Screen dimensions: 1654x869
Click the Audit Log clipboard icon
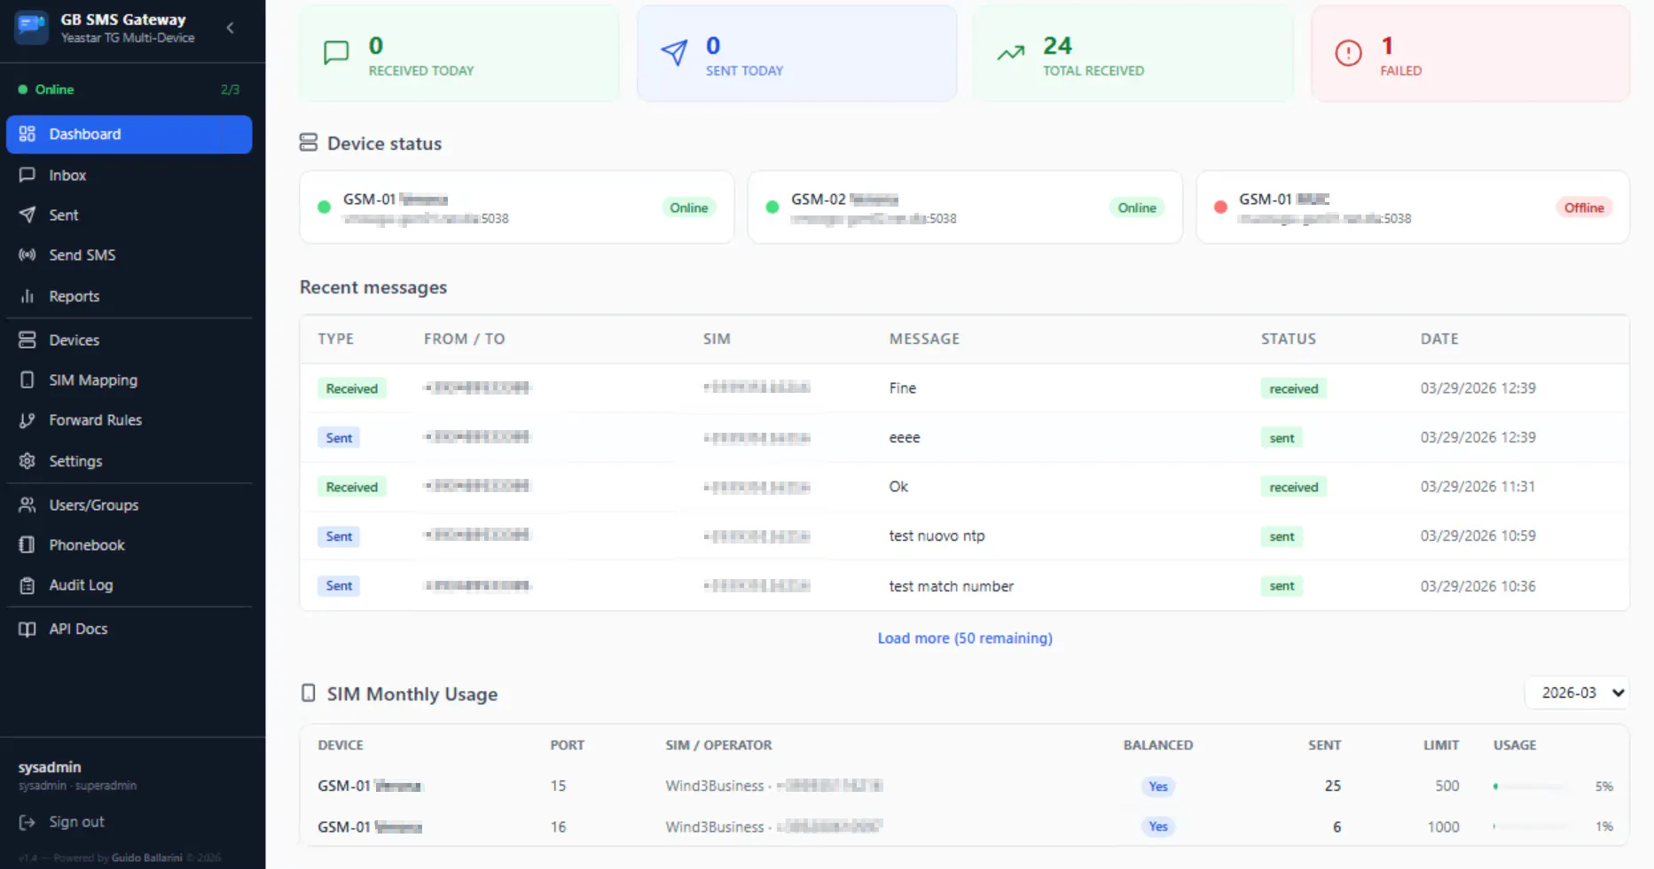coord(27,585)
